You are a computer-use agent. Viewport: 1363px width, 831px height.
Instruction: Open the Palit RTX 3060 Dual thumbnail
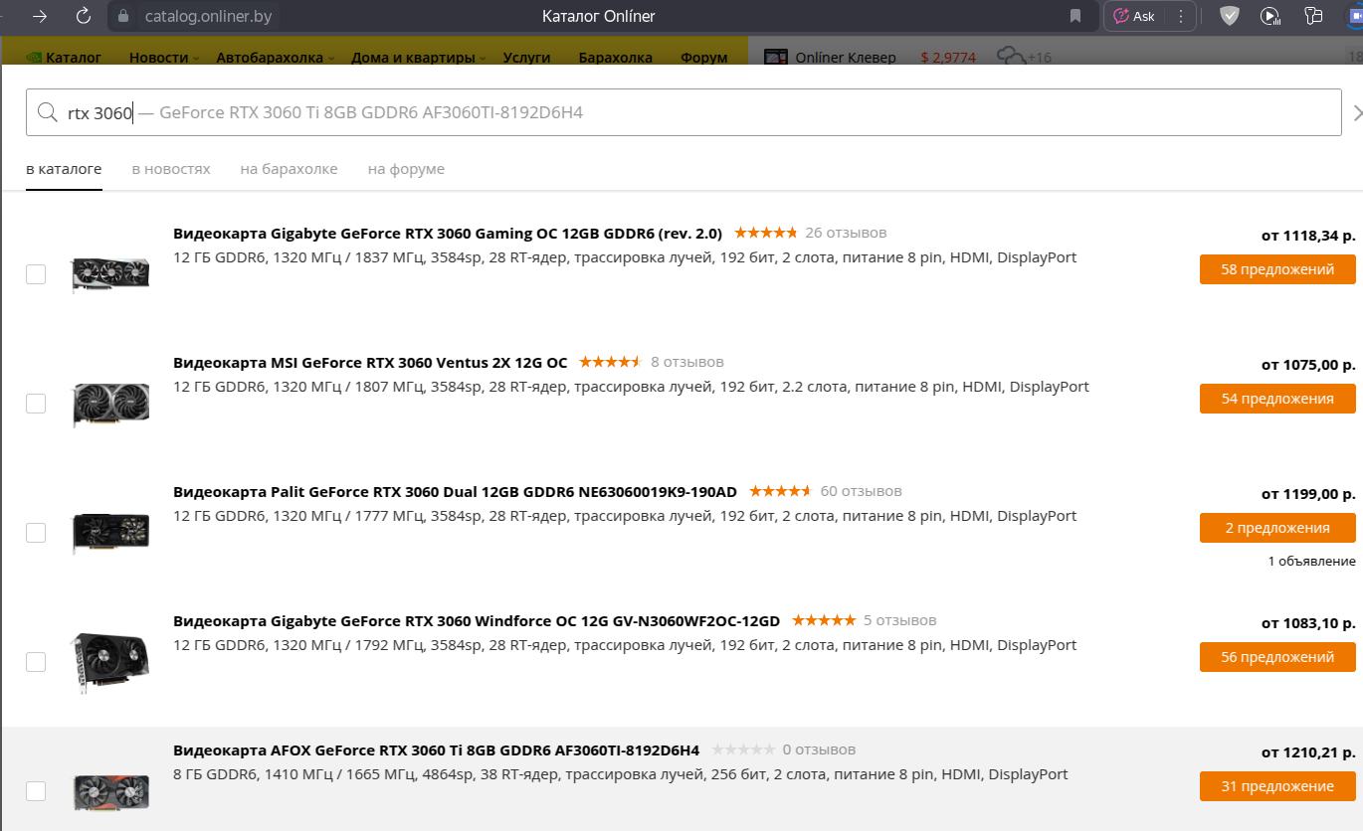(x=110, y=533)
